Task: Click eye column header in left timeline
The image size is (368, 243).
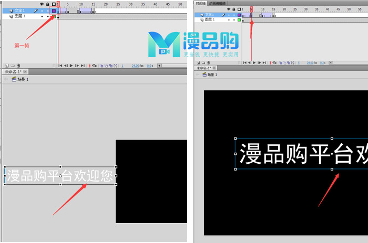Action: 42,4
